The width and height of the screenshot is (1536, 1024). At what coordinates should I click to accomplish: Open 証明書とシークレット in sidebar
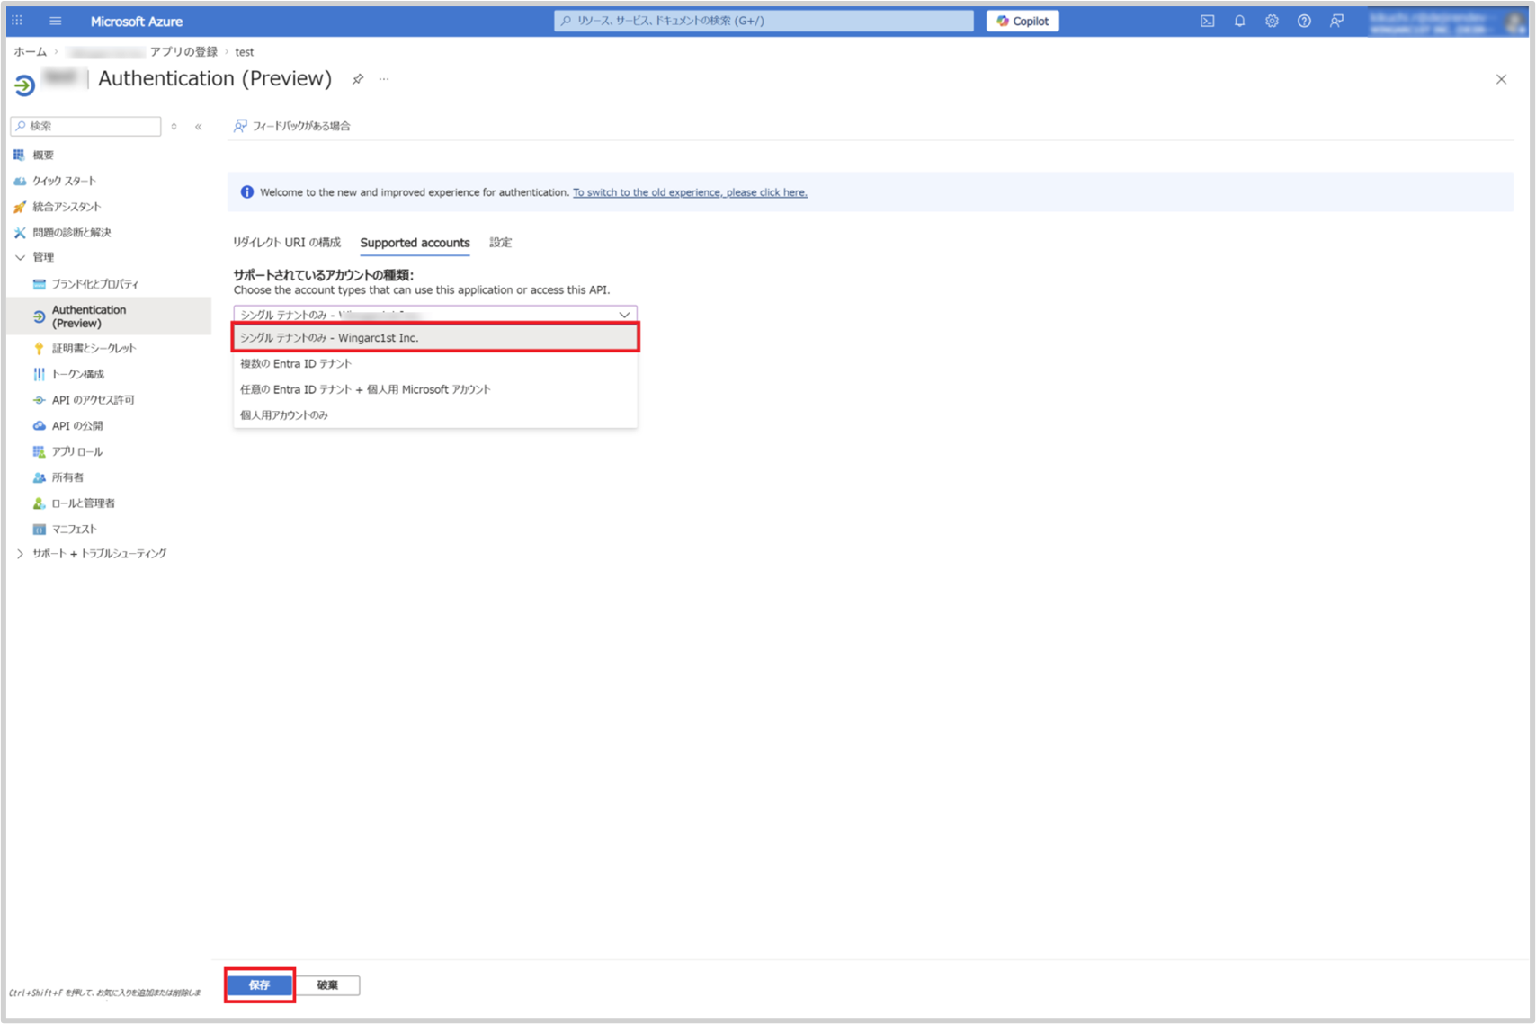[94, 349]
